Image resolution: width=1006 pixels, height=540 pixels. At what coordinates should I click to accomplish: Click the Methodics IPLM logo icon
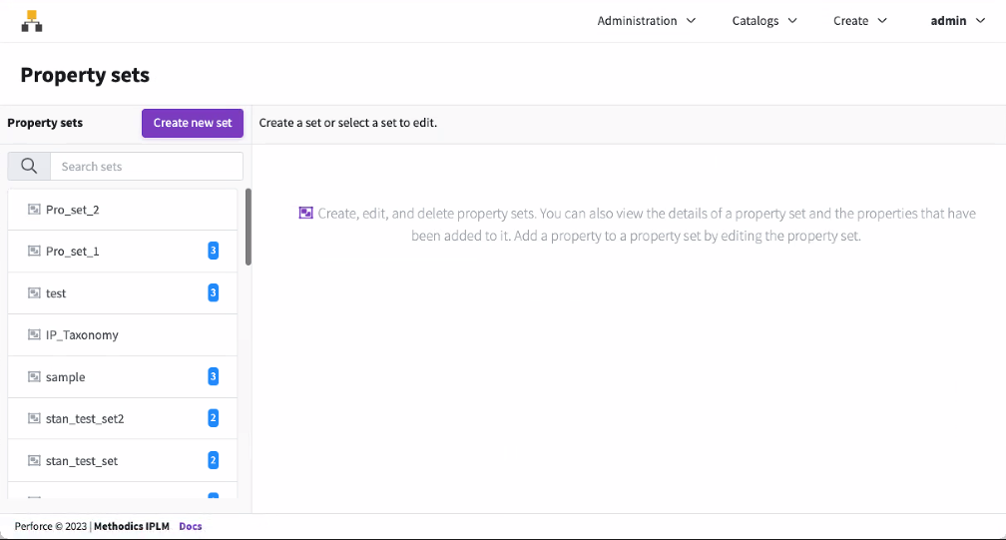point(32,20)
